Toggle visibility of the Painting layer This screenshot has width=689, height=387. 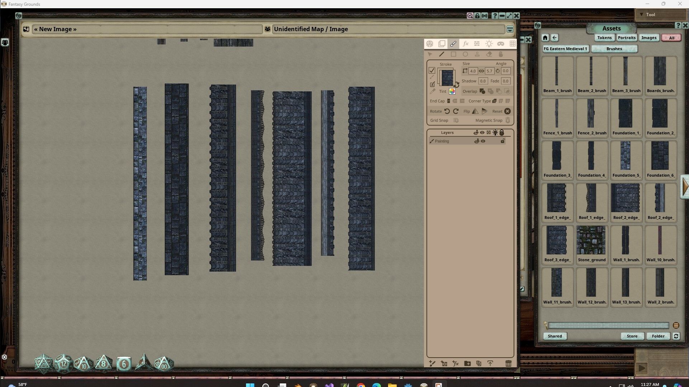point(483,141)
